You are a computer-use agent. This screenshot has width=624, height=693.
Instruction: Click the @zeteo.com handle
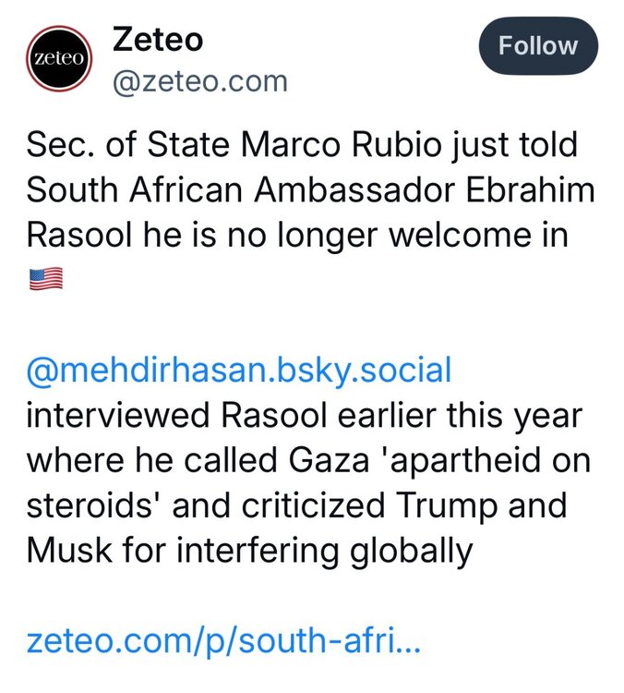coord(199,82)
